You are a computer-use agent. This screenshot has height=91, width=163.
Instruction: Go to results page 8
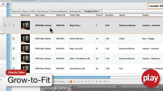tap(97, 82)
